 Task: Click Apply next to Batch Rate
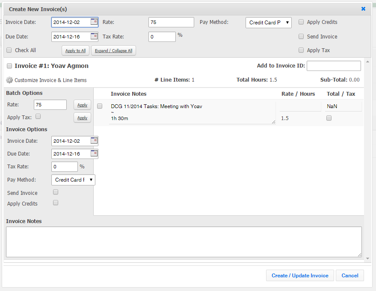tap(82, 105)
